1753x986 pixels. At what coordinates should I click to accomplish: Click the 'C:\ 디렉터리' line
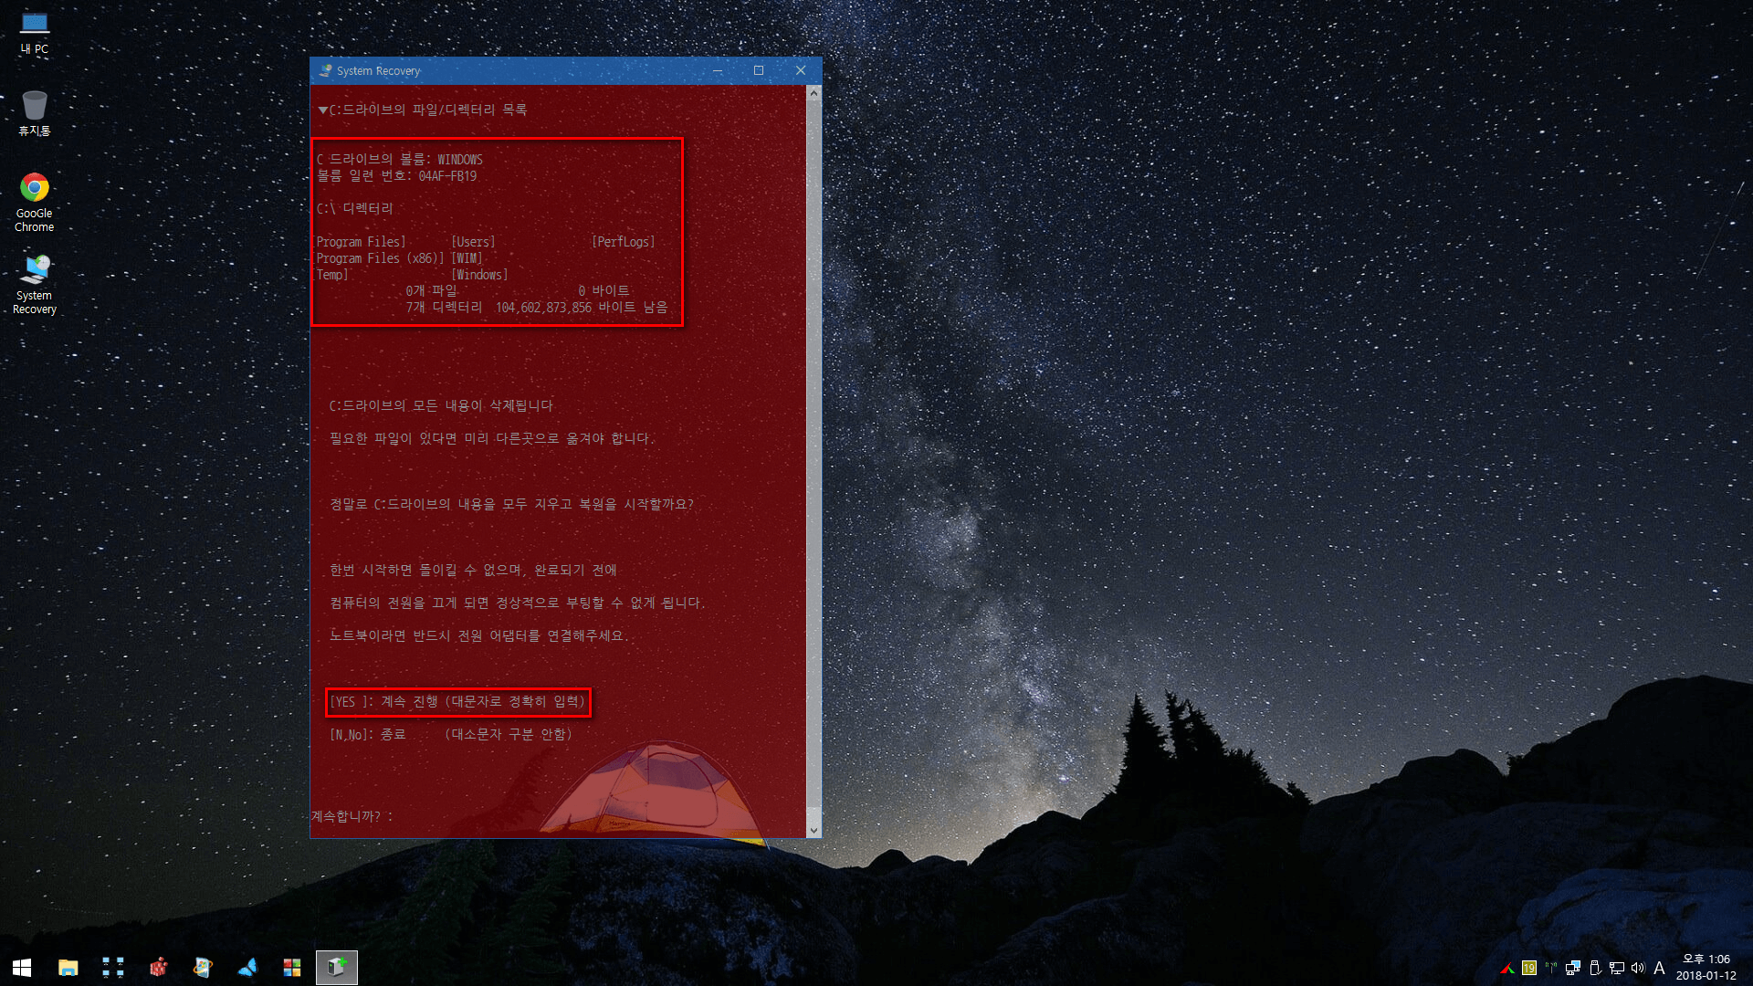[x=354, y=209]
